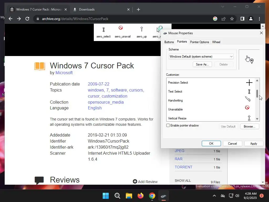Click the Customize list scrollbar thumb
This screenshot has height=202, width=269.
coord(257,94)
